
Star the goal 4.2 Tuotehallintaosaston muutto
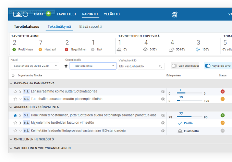[x=15, y=99]
